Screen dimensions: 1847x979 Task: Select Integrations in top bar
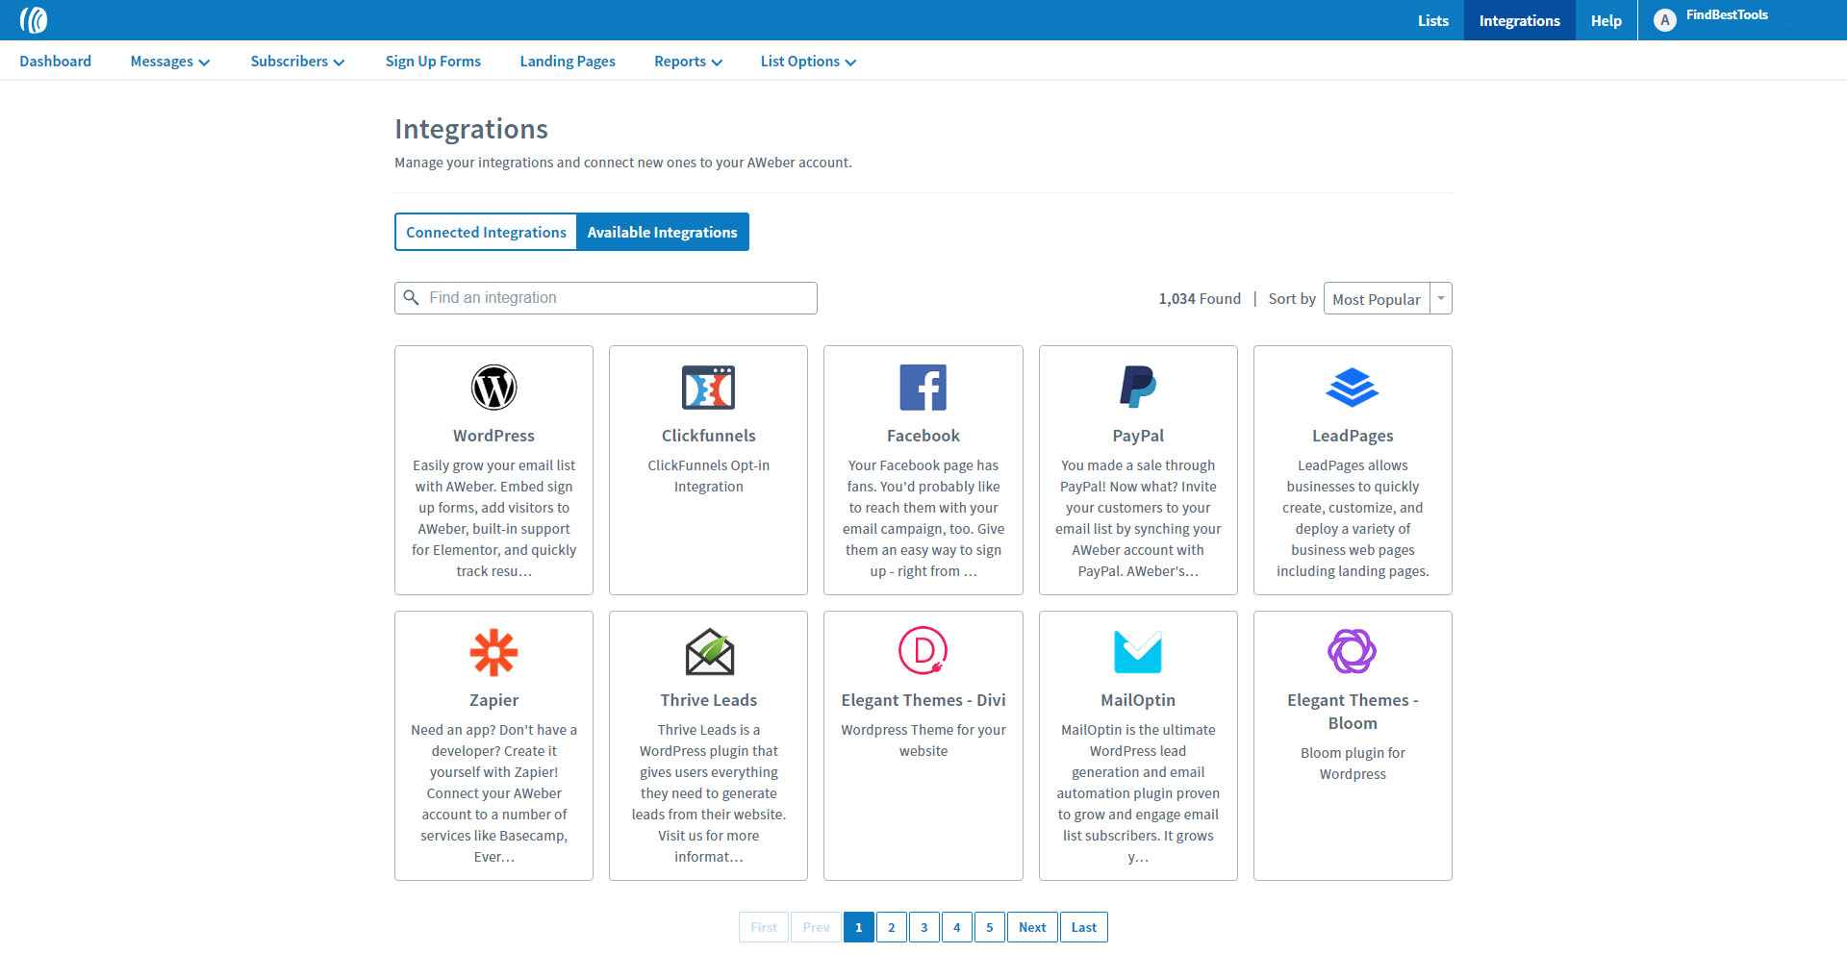pos(1520,20)
